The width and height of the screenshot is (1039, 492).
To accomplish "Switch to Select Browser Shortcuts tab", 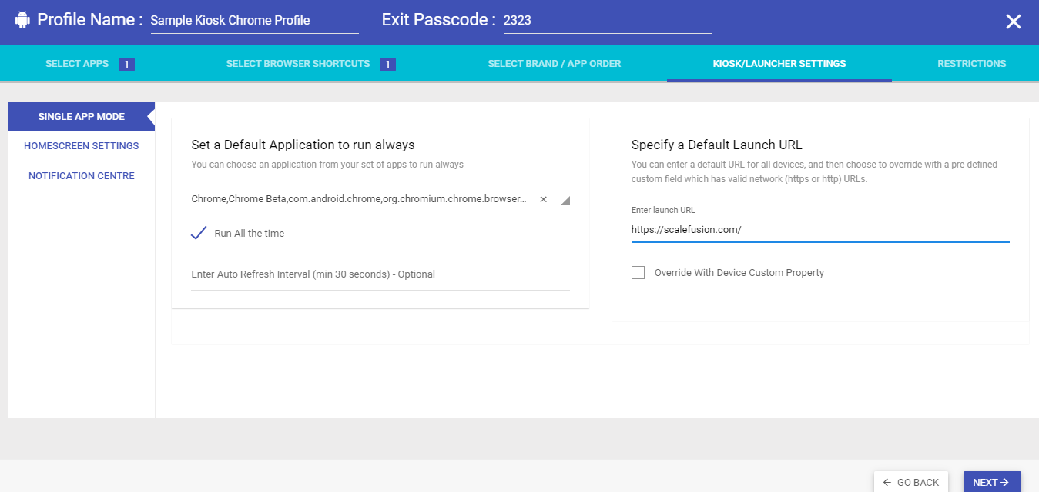I will [298, 64].
